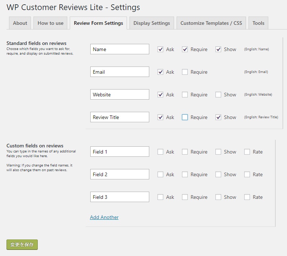Check Require for Field 2
Viewport: 287px width, 256px height.
tap(185, 174)
